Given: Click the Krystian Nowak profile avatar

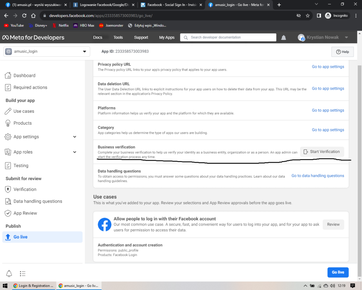Looking at the screenshot, I should click(301, 38).
